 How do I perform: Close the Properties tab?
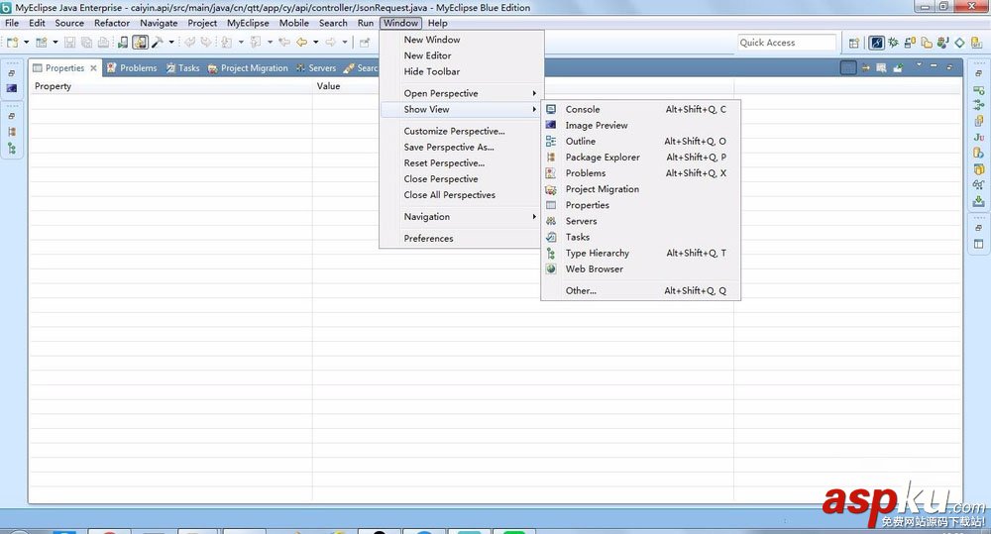click(93, 68)
